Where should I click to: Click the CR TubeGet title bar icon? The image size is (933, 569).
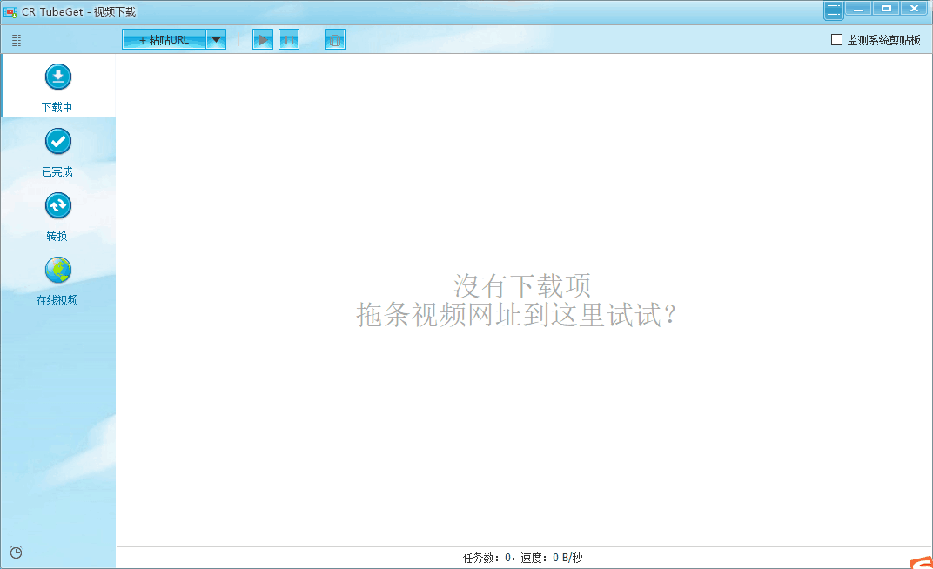(10, 10)
